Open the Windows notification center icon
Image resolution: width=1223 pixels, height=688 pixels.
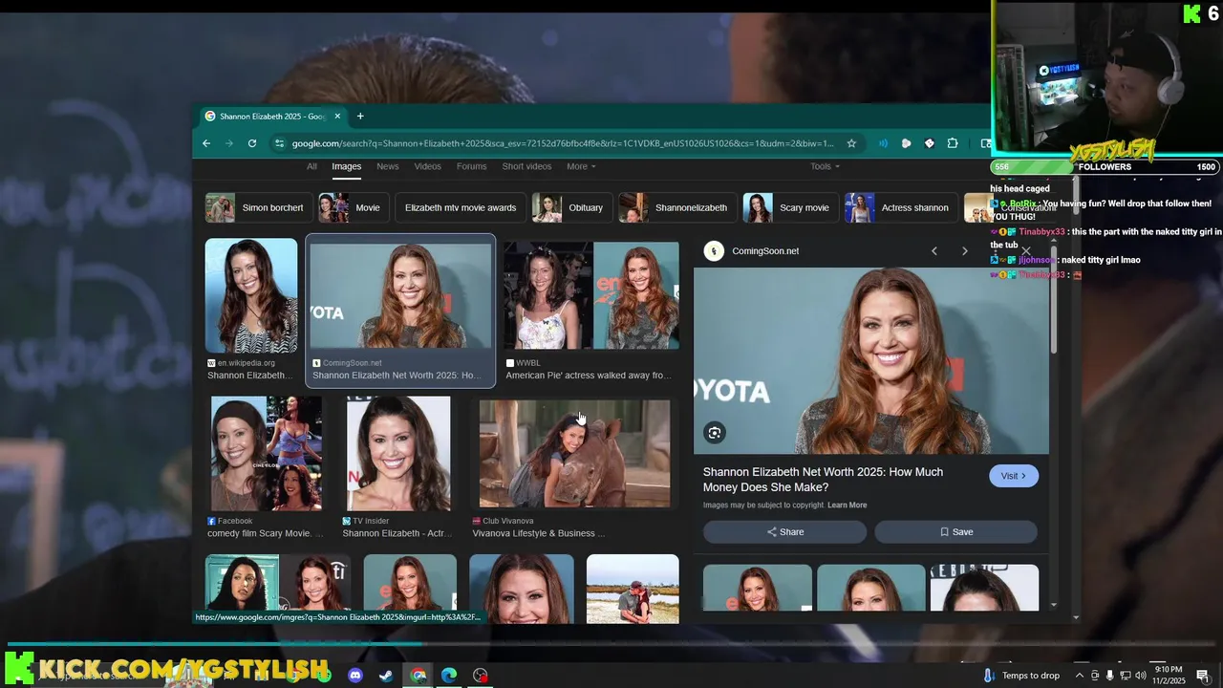(1203, 676)
